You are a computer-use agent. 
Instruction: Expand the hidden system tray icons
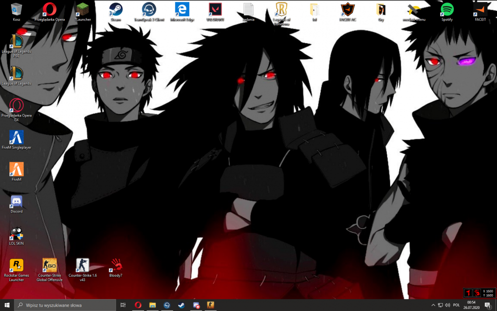[x=433, y=305]
